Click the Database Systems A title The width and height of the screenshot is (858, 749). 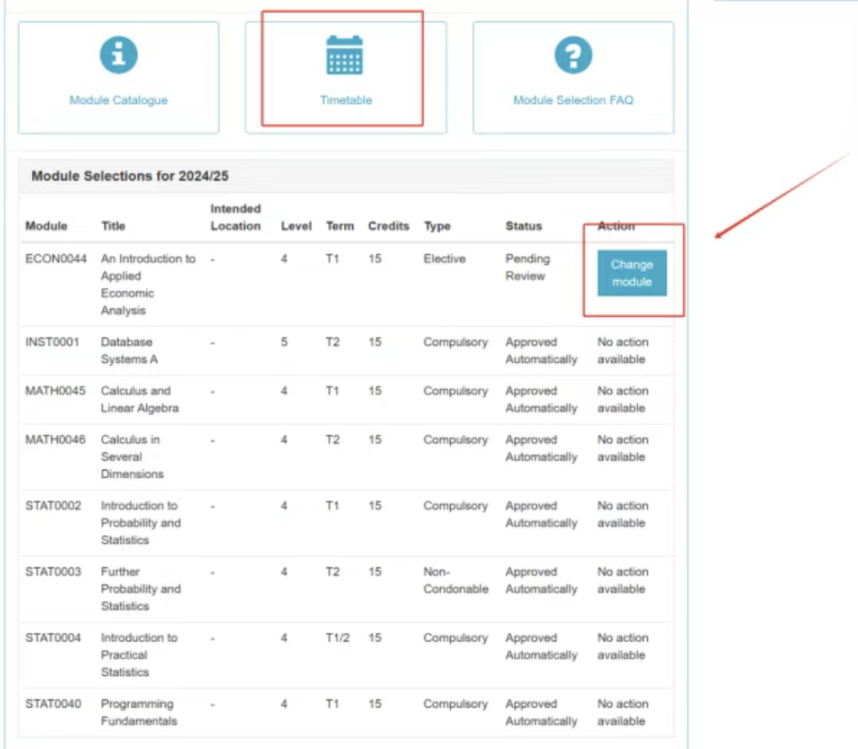coord(127,350)
